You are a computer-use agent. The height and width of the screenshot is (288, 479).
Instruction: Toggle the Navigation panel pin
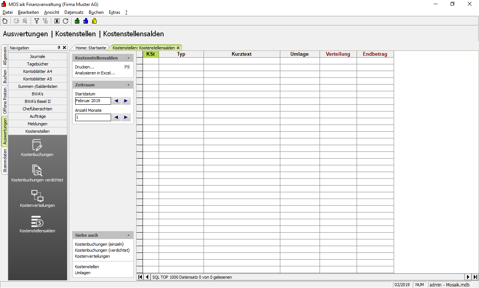point(59,48)
